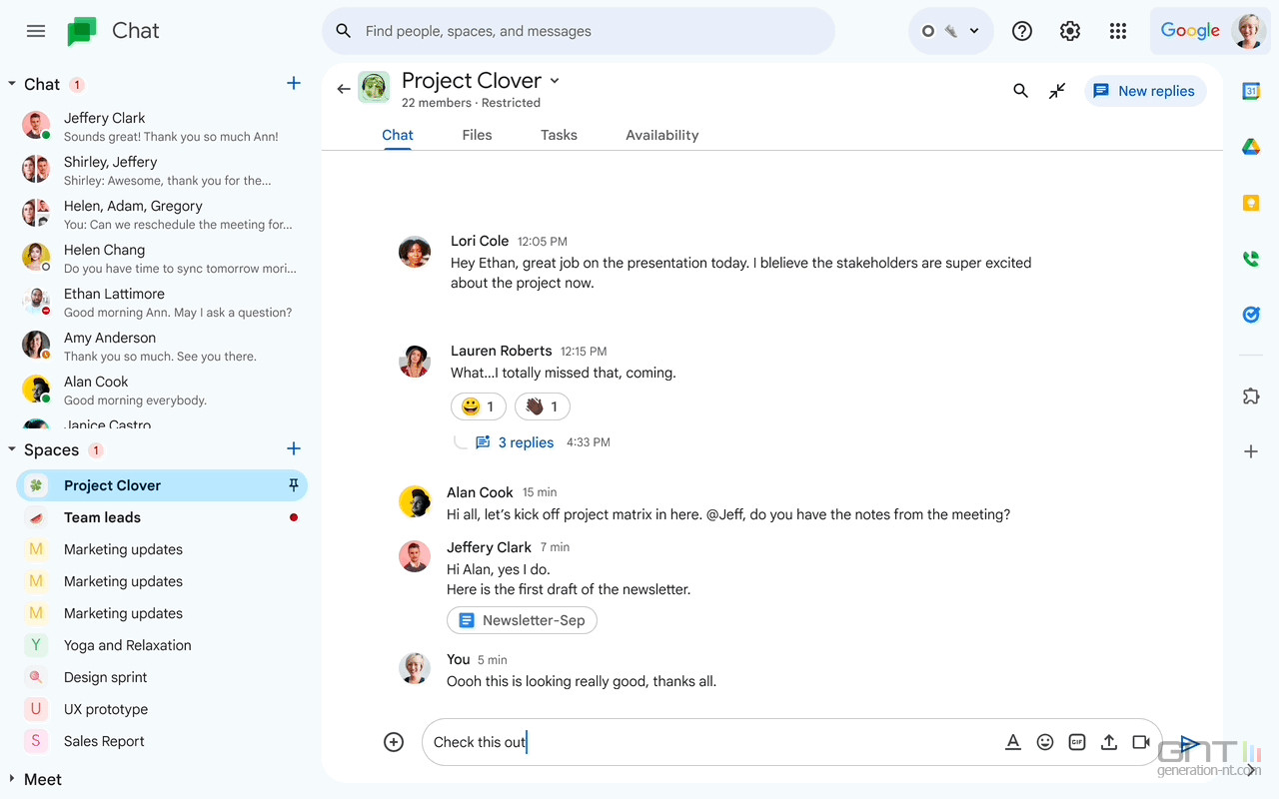Expand the Meet section
1279x799 pixels.
[10, 779]
